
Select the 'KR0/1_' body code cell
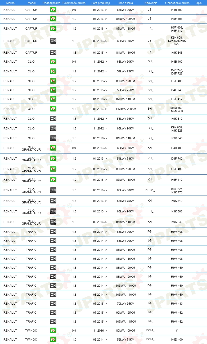tap(150, 190)
